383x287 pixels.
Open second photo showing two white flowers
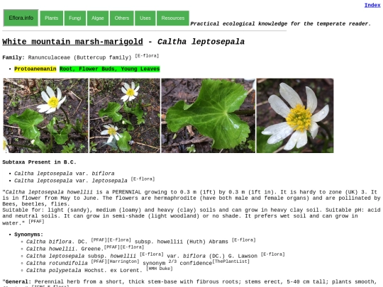[x=125, y=116]
